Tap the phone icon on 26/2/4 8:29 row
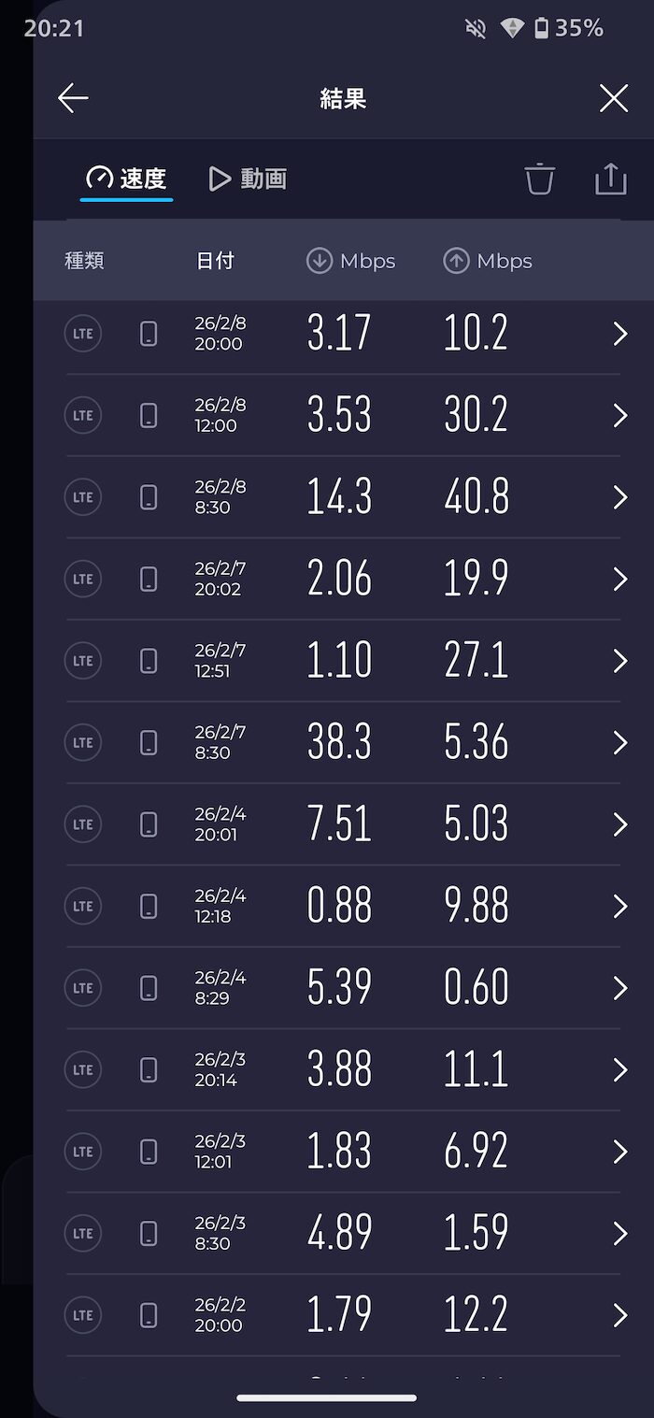 point(149,988)
